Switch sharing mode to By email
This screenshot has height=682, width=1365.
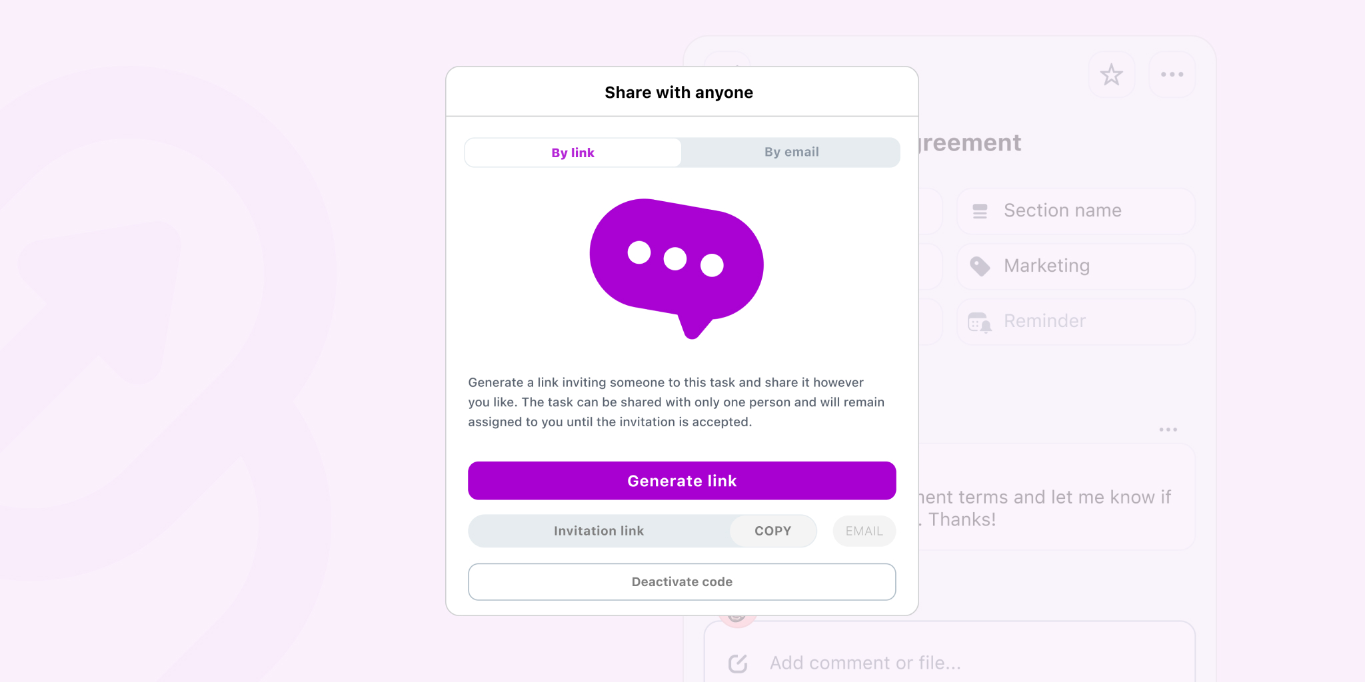(792, 152)
